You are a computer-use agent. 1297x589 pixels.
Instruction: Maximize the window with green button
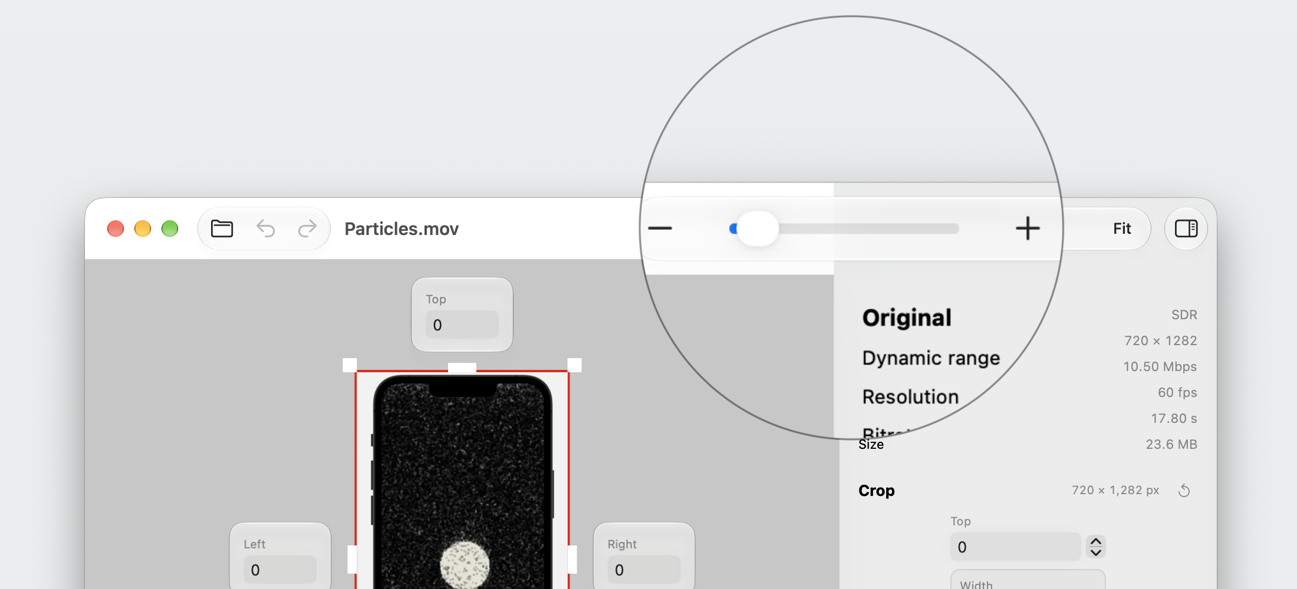coord(170,229)
